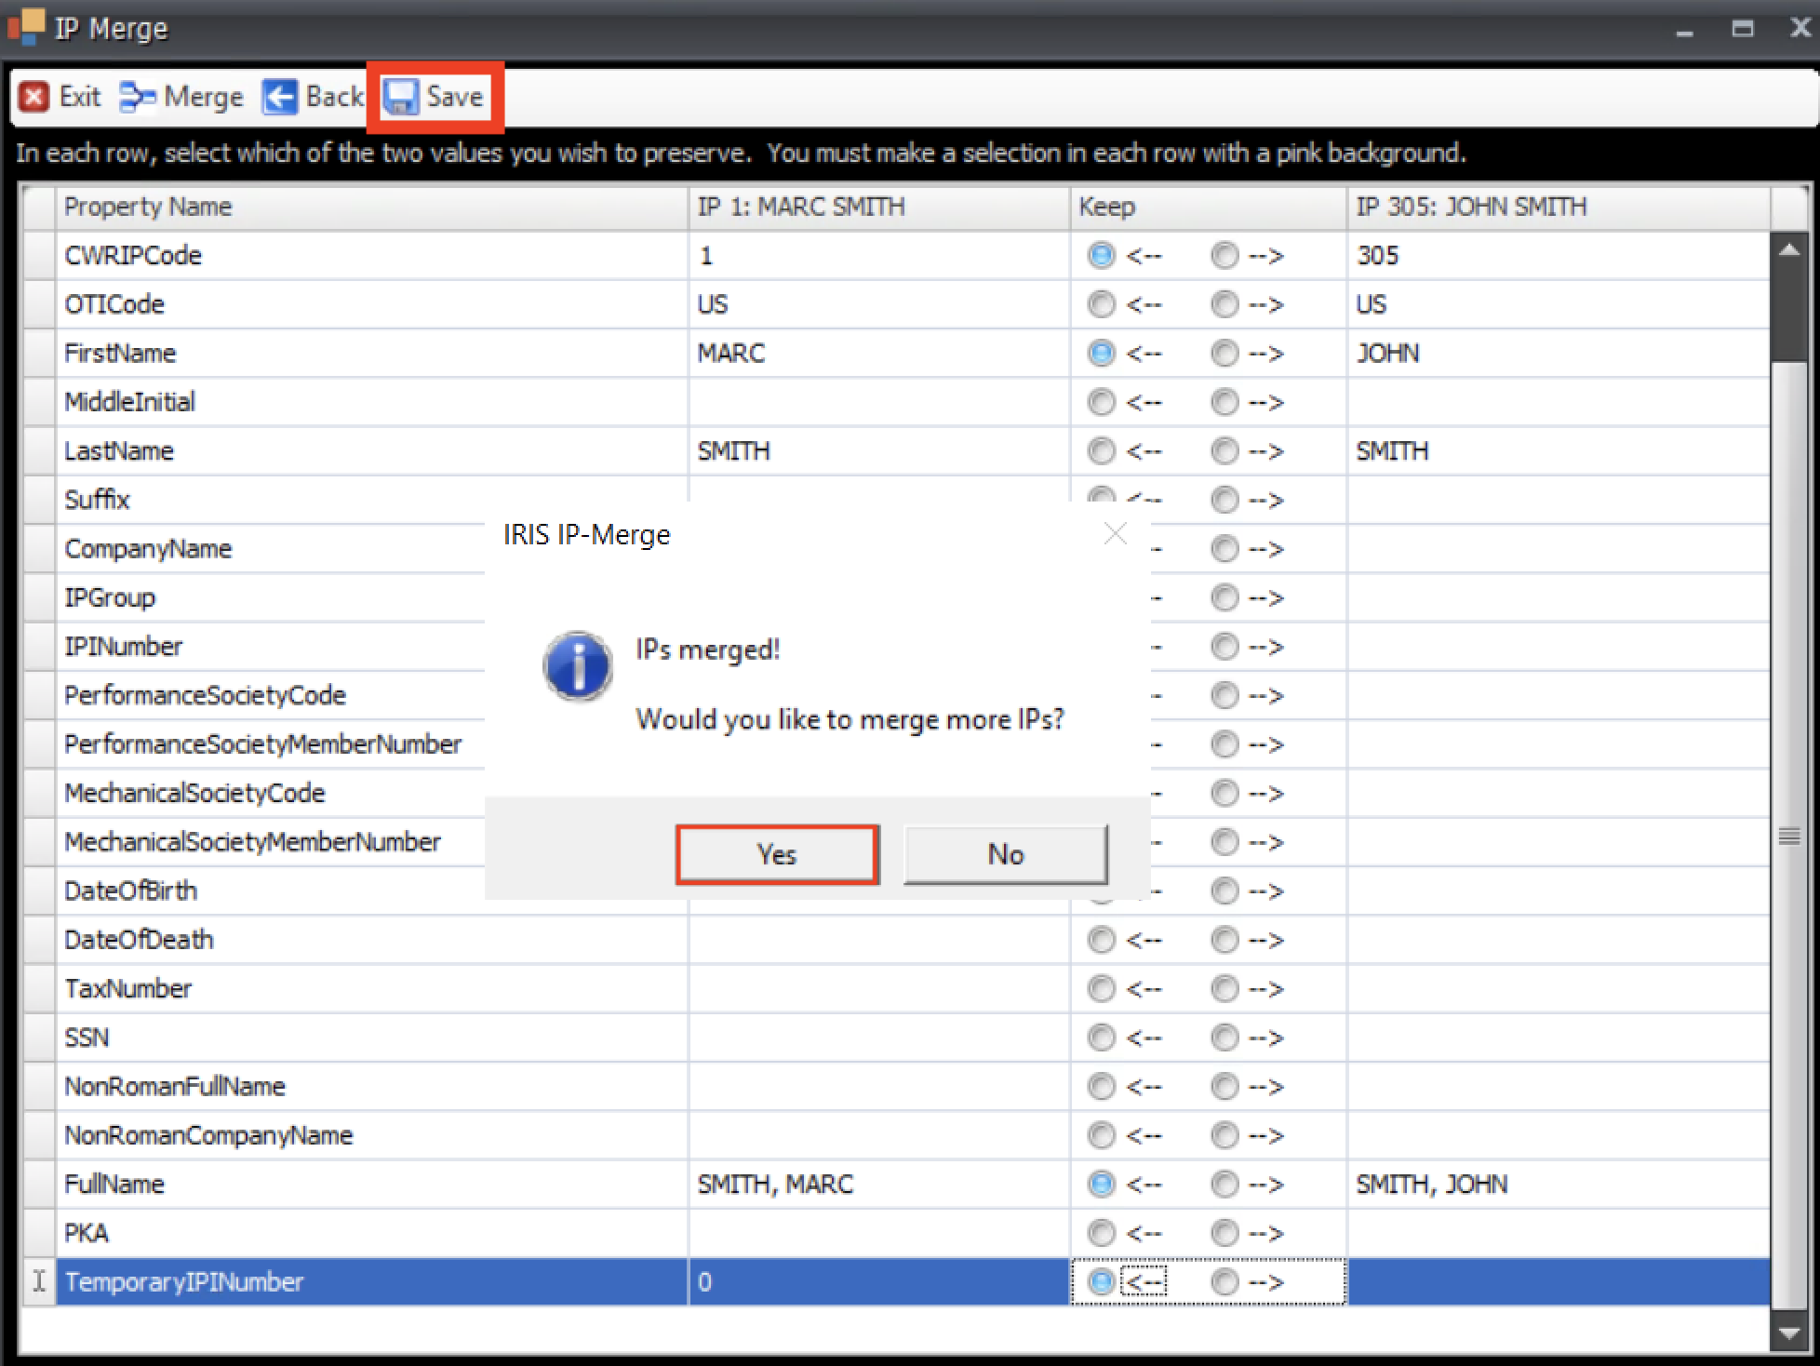
Task: Click the blue Back arrow icon
Action: [279, 97]
